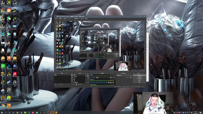Move the selected scene down in Scenes panel

coord(62,85)
